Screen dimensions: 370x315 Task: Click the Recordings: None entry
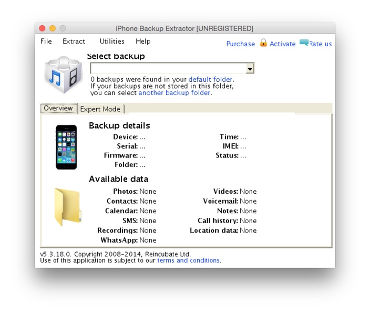(127, 230)
